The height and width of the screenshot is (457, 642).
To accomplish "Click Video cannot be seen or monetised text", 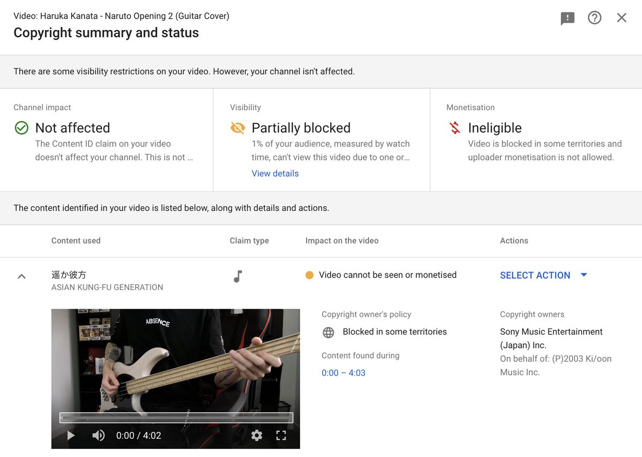I will pyautogui.click(x=388, y=275).
